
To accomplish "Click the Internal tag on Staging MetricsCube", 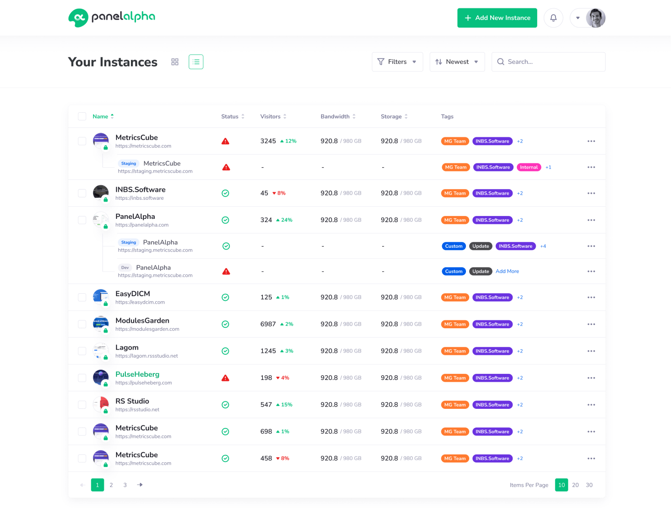I will tap(529, 167).
